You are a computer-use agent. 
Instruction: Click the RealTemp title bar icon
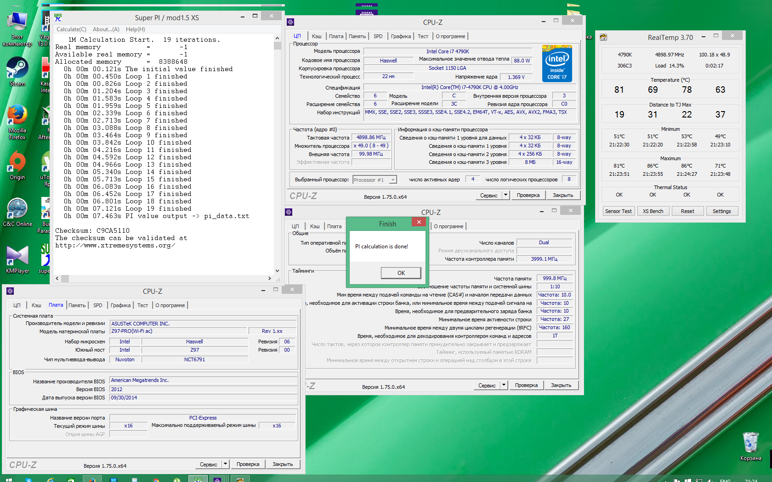(x=603, y=37)
